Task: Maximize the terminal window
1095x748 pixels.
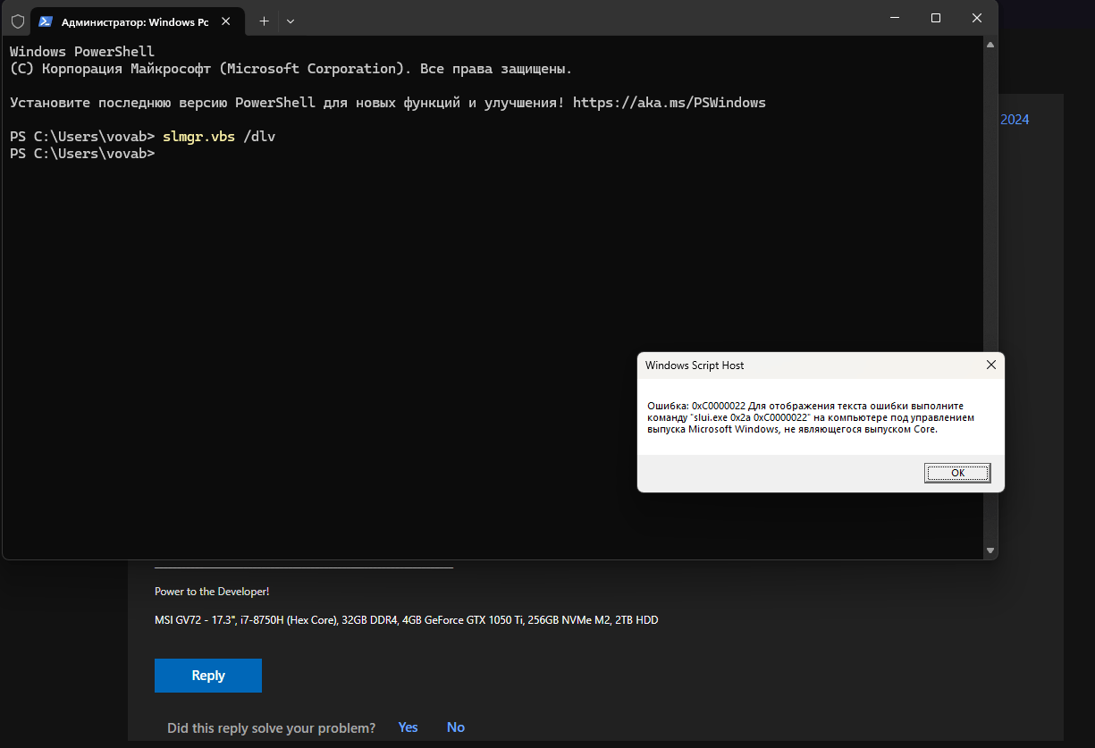Action: click(x=936, y=18)
